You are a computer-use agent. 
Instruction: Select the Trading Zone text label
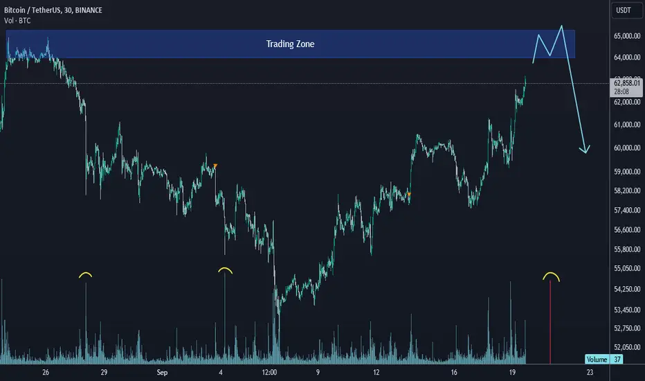pos(290,44)
